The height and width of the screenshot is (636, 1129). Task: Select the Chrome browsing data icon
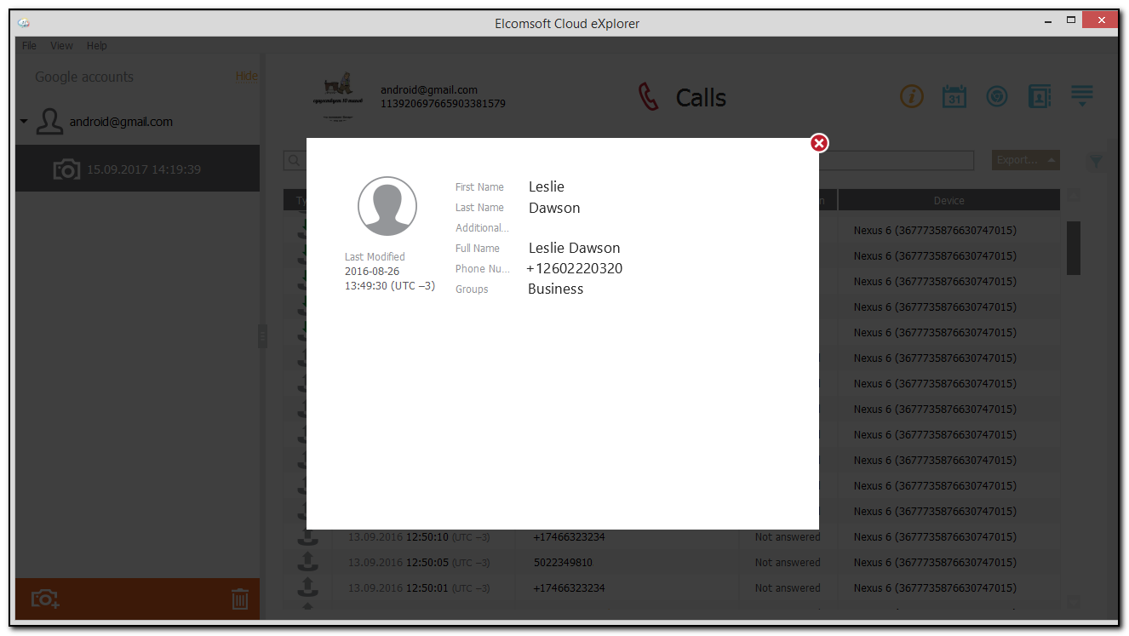[x=997, y=96]
